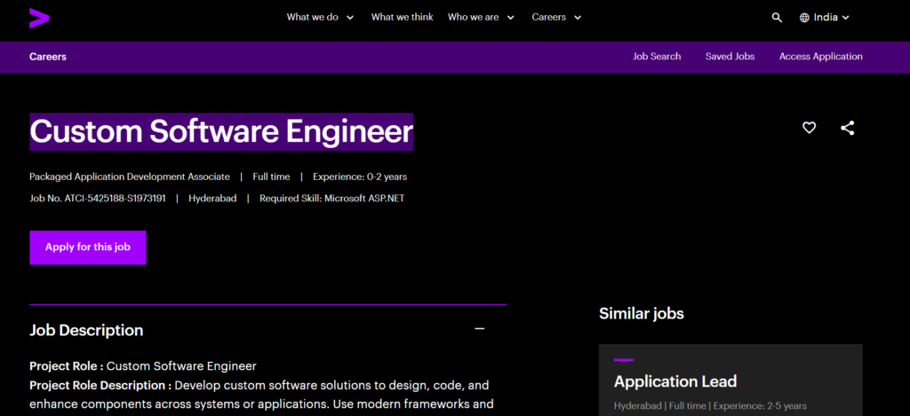Collapse the Job Description section with minus icon

[x=480, y=329]
